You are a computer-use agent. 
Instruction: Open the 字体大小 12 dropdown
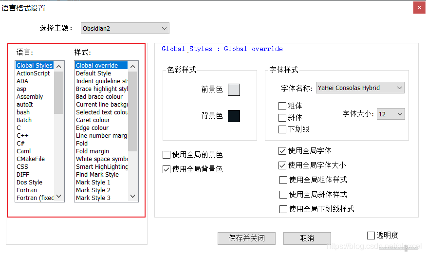click(x=390, y=114)
